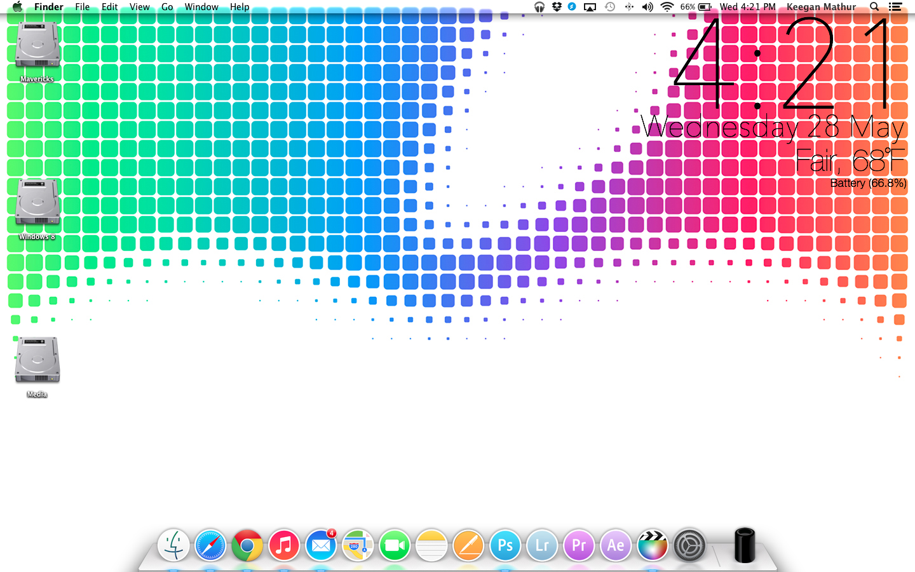Click the Fair, 68°F weather text
915x572 pixels.
tap(850, 161)
